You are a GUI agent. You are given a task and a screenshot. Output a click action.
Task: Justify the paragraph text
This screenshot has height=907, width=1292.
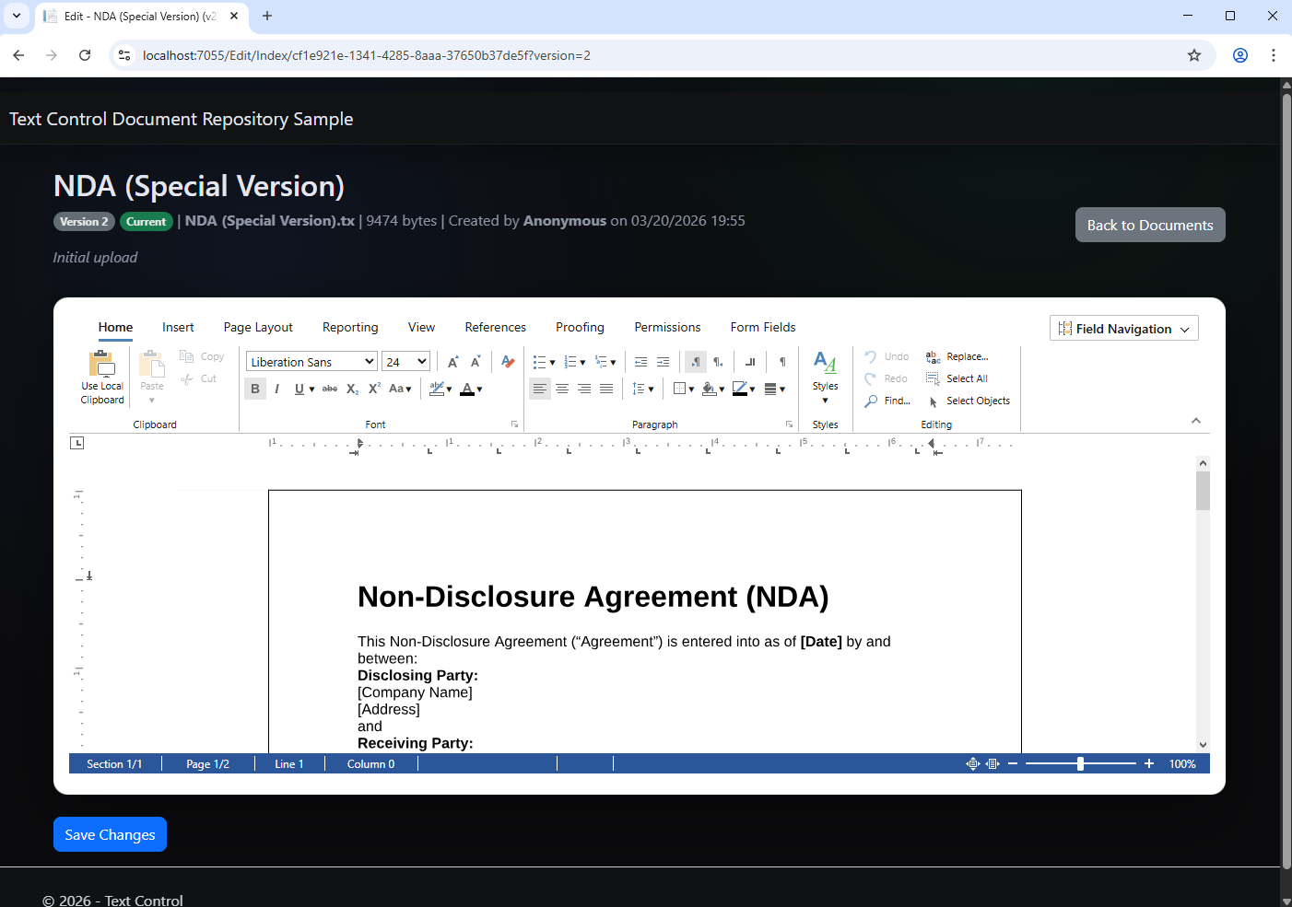[606, 390]
